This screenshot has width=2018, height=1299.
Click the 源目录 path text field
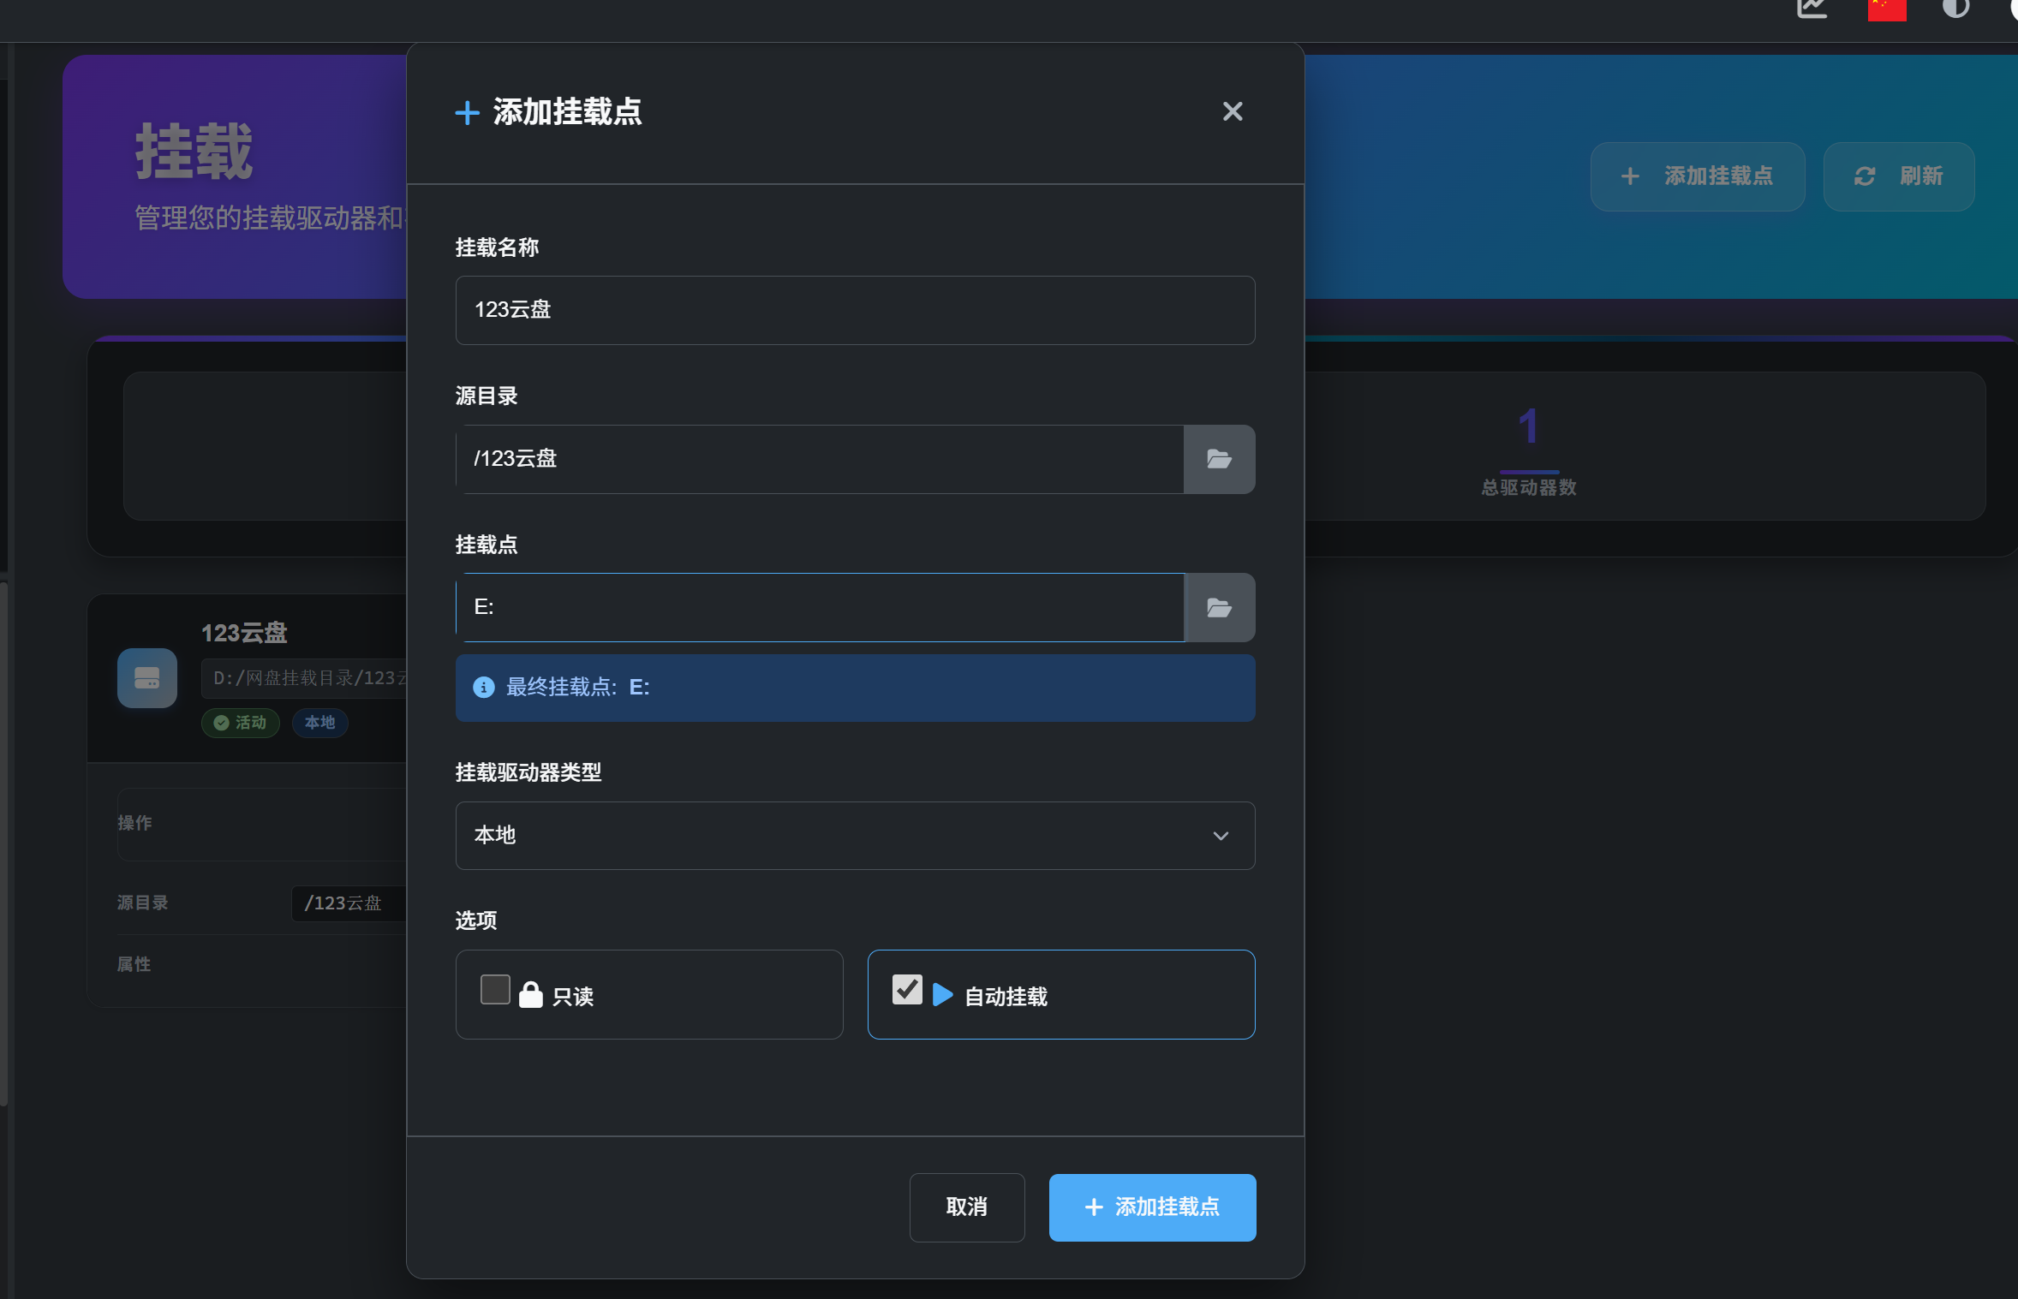tap(820, 460)
